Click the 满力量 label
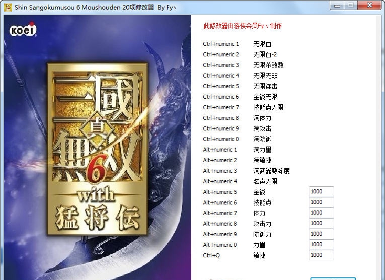This screenshot has height=280, width=385. point(262,150)
